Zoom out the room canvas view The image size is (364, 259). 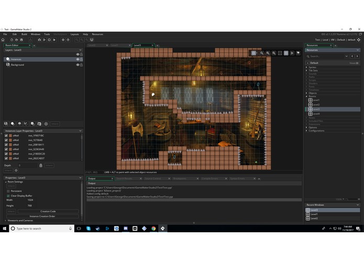point(262,53)
